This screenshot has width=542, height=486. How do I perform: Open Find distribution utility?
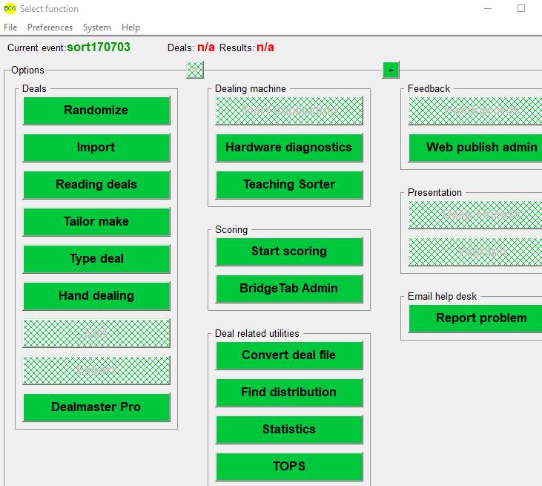tap(289, 393)
